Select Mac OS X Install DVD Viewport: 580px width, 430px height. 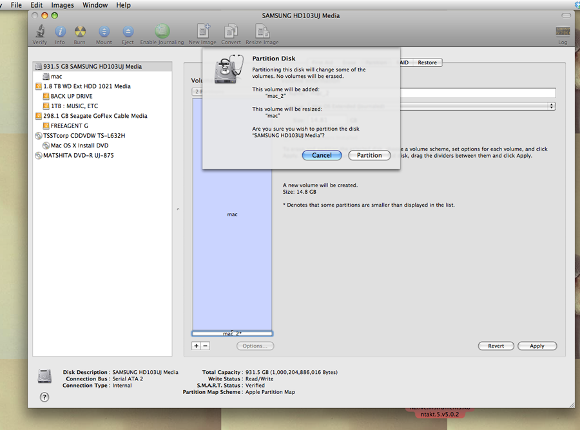tap(102, 145)
